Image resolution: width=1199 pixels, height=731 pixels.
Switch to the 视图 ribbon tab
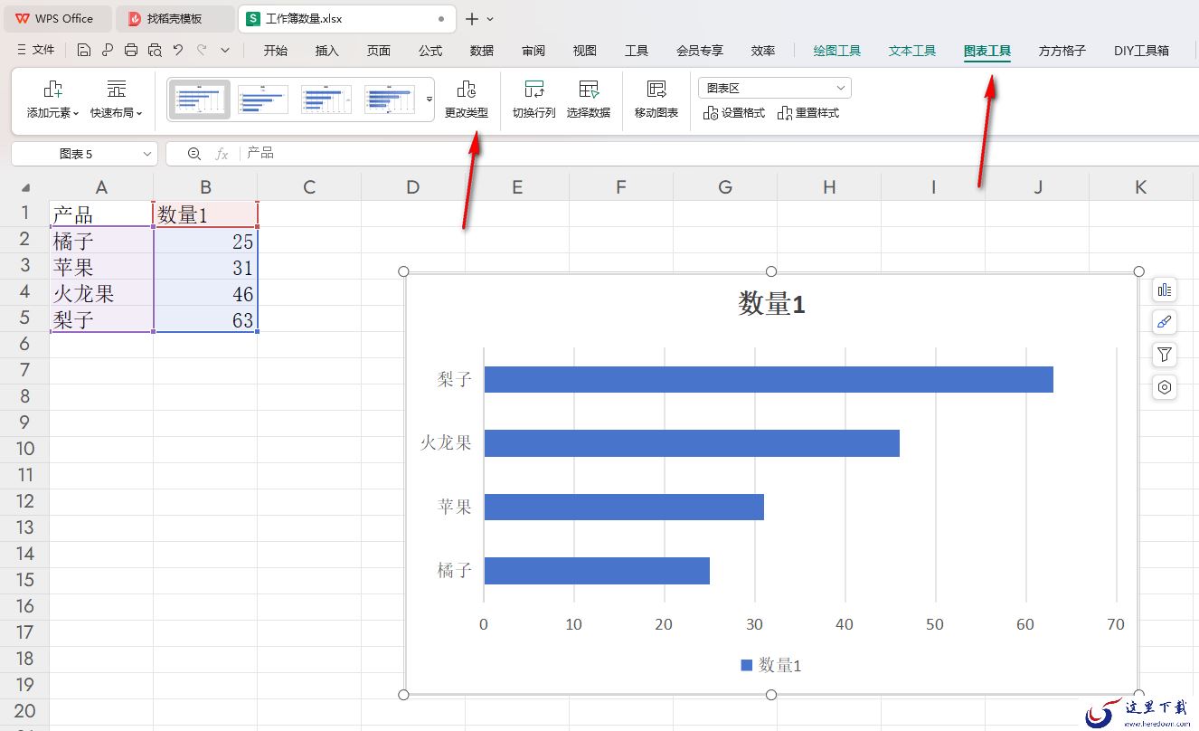click(585, 51)
